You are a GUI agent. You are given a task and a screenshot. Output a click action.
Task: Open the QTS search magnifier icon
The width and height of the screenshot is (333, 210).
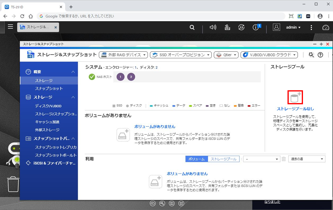tap(192, 27)
